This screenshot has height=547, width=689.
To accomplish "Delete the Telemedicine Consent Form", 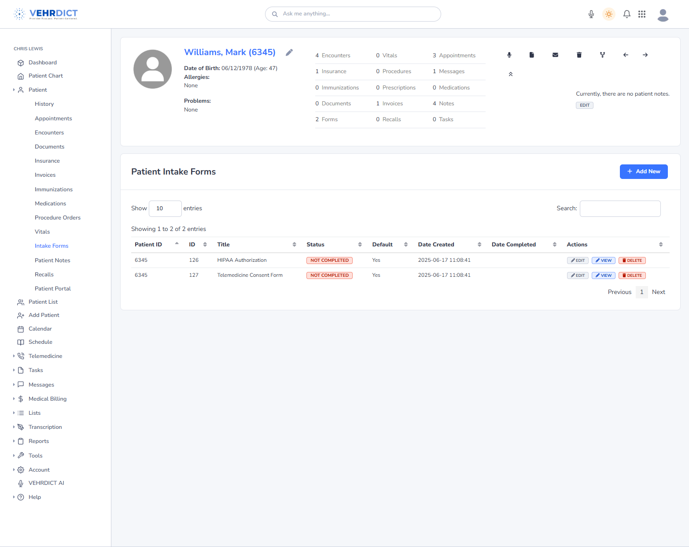I will tap(632, 275).
